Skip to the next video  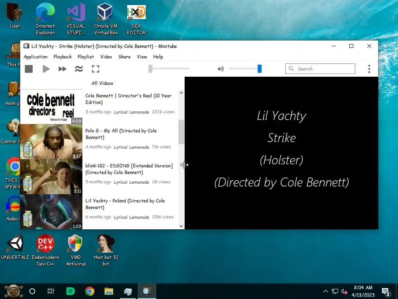63,69
